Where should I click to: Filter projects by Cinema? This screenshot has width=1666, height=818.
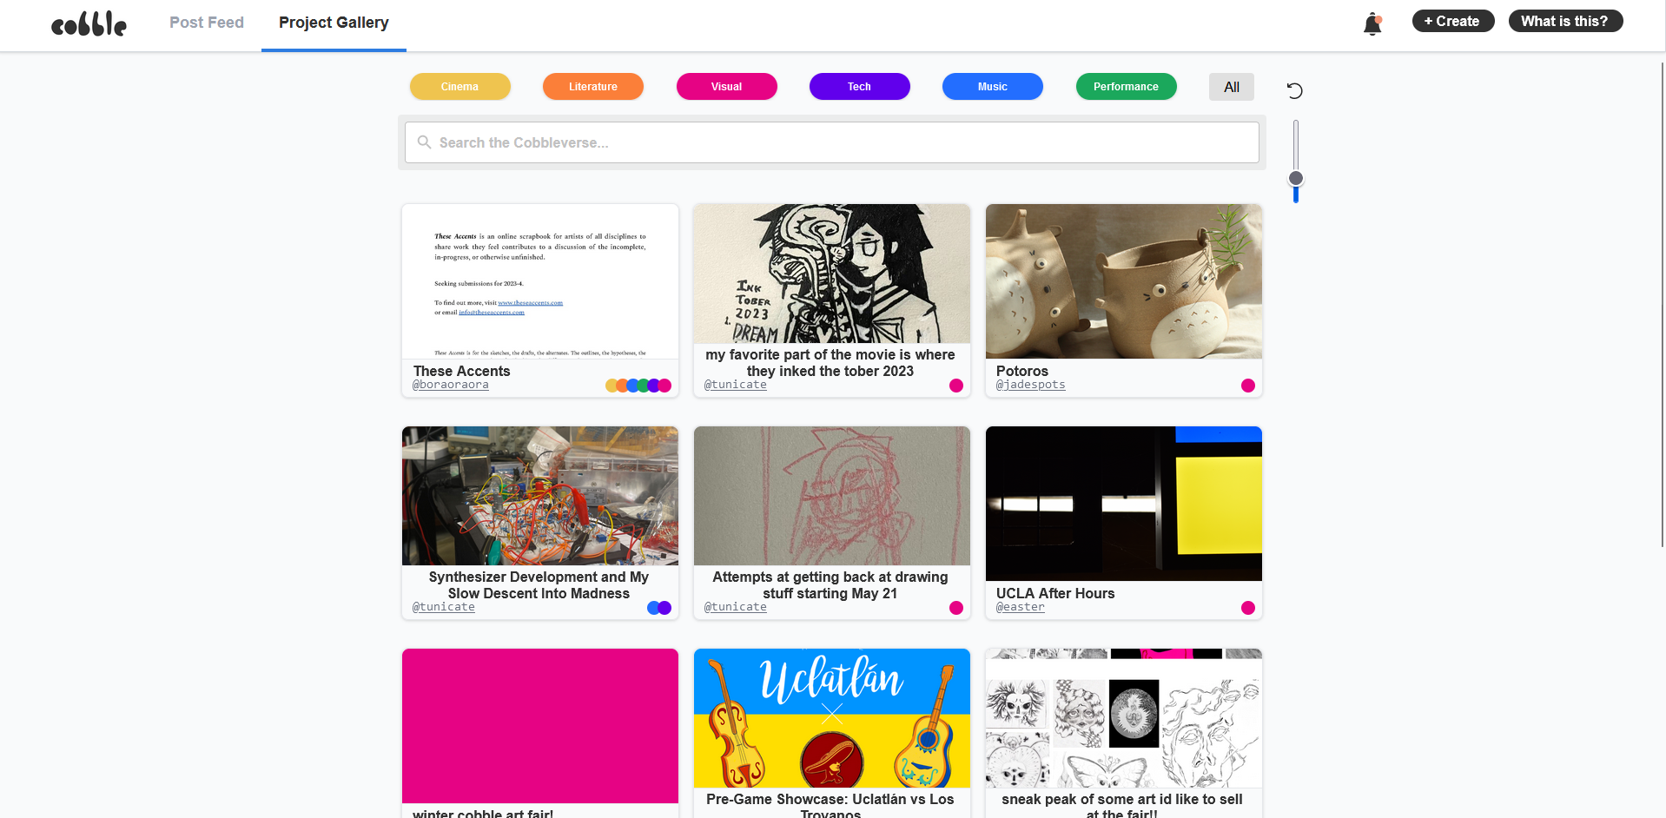coord(460,87)
